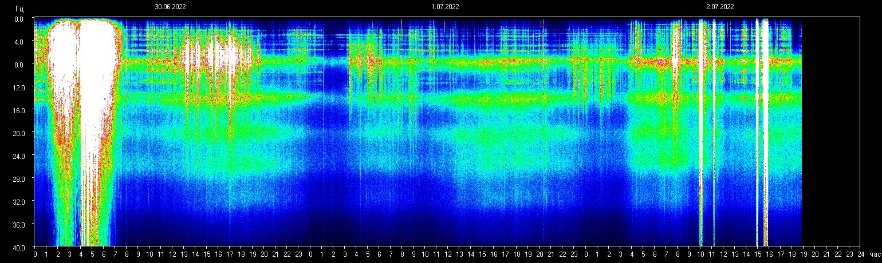This screenshot has width=882, height=263.
Task: Click the 4.0 frequency axis label
Action: pos(19,42)
